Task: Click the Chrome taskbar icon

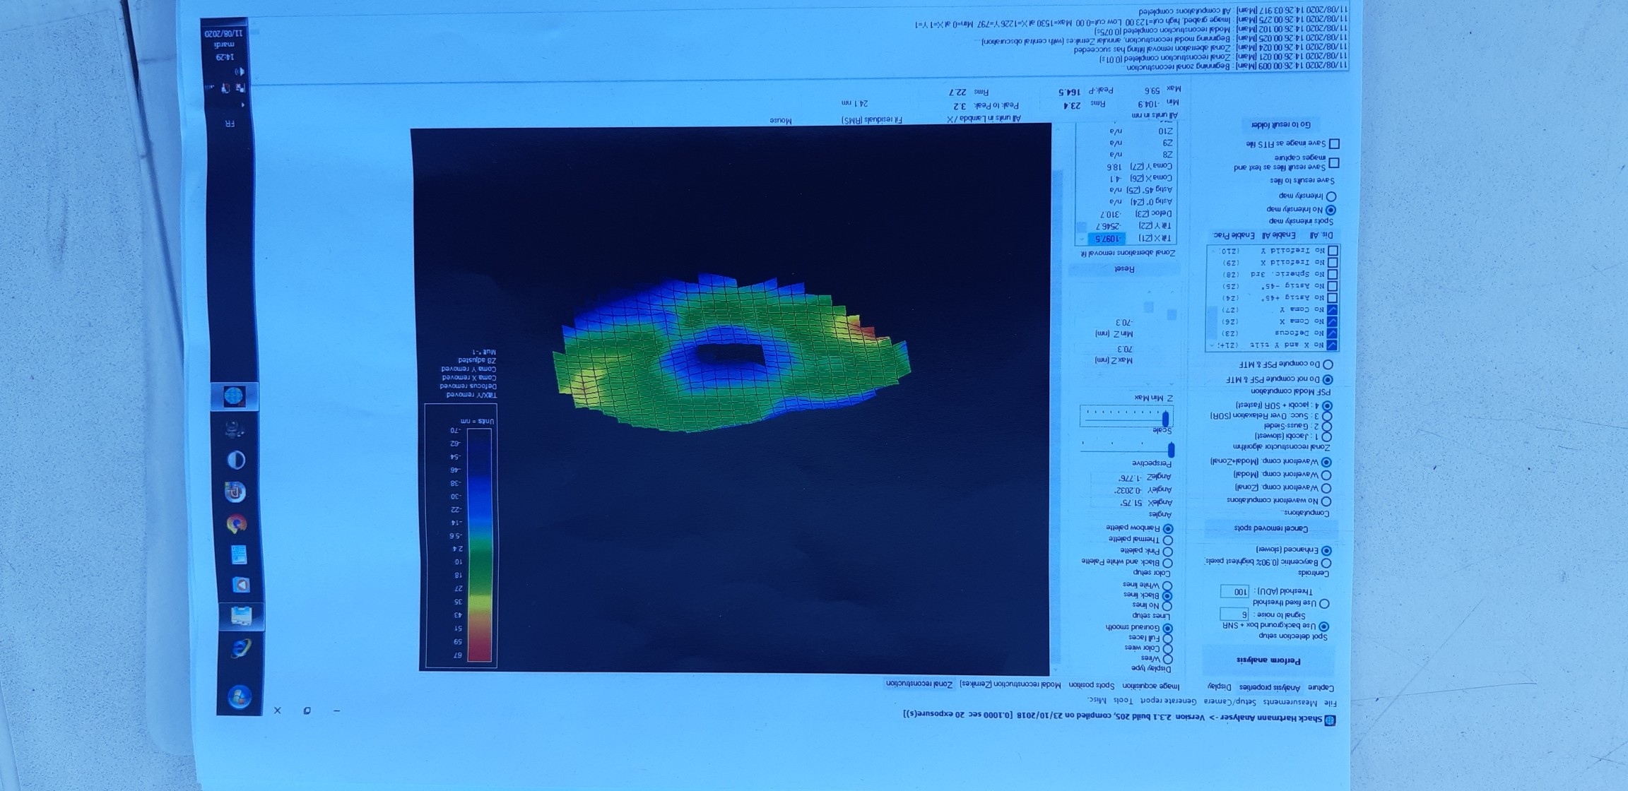Action: 237,523
